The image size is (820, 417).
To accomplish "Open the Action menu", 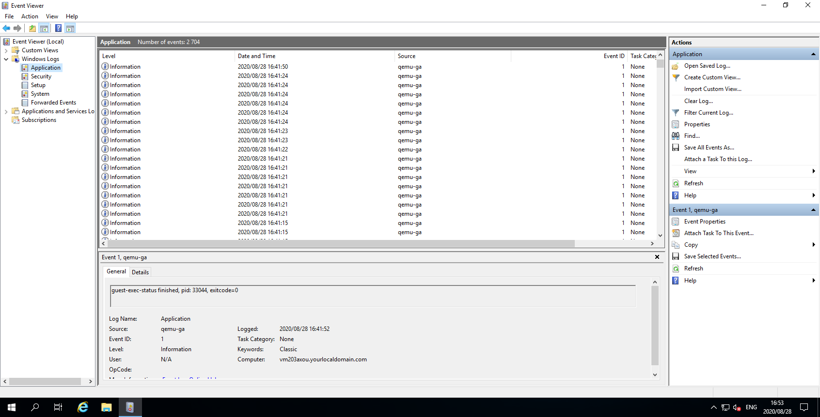I will click(x=30, y=16).
